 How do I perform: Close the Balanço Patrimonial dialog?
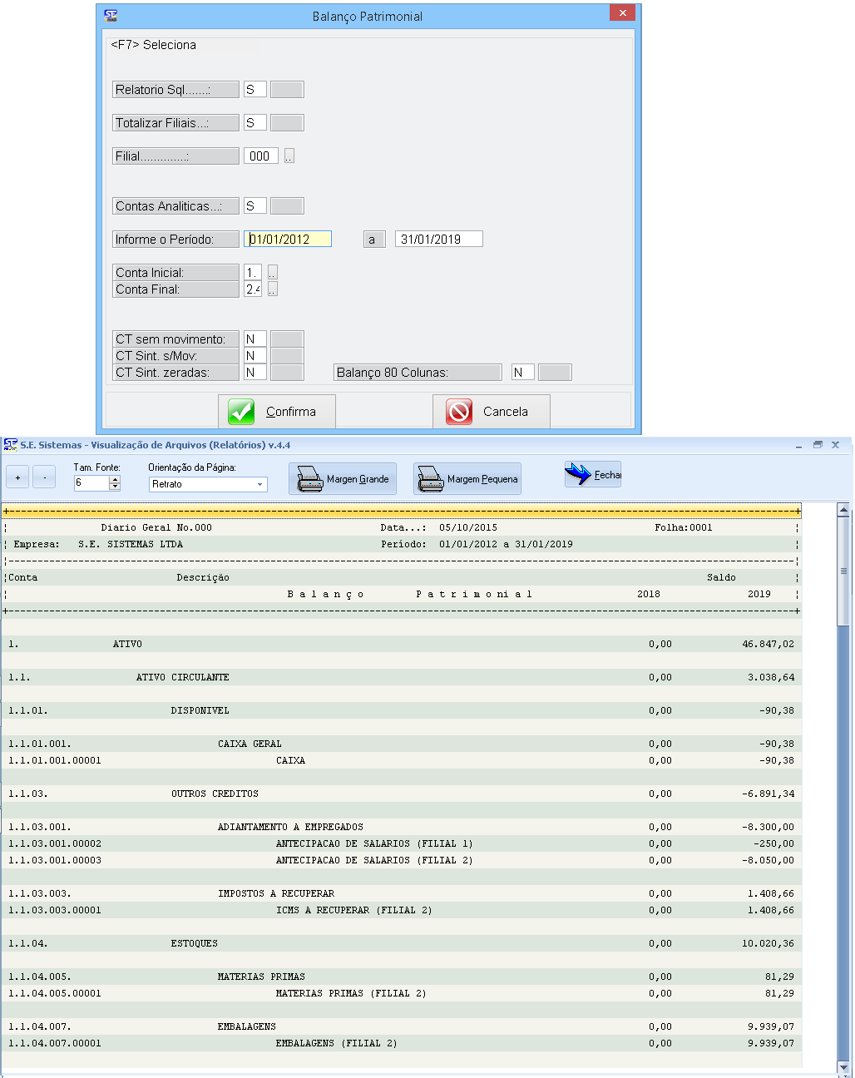[x=622, y=13]
